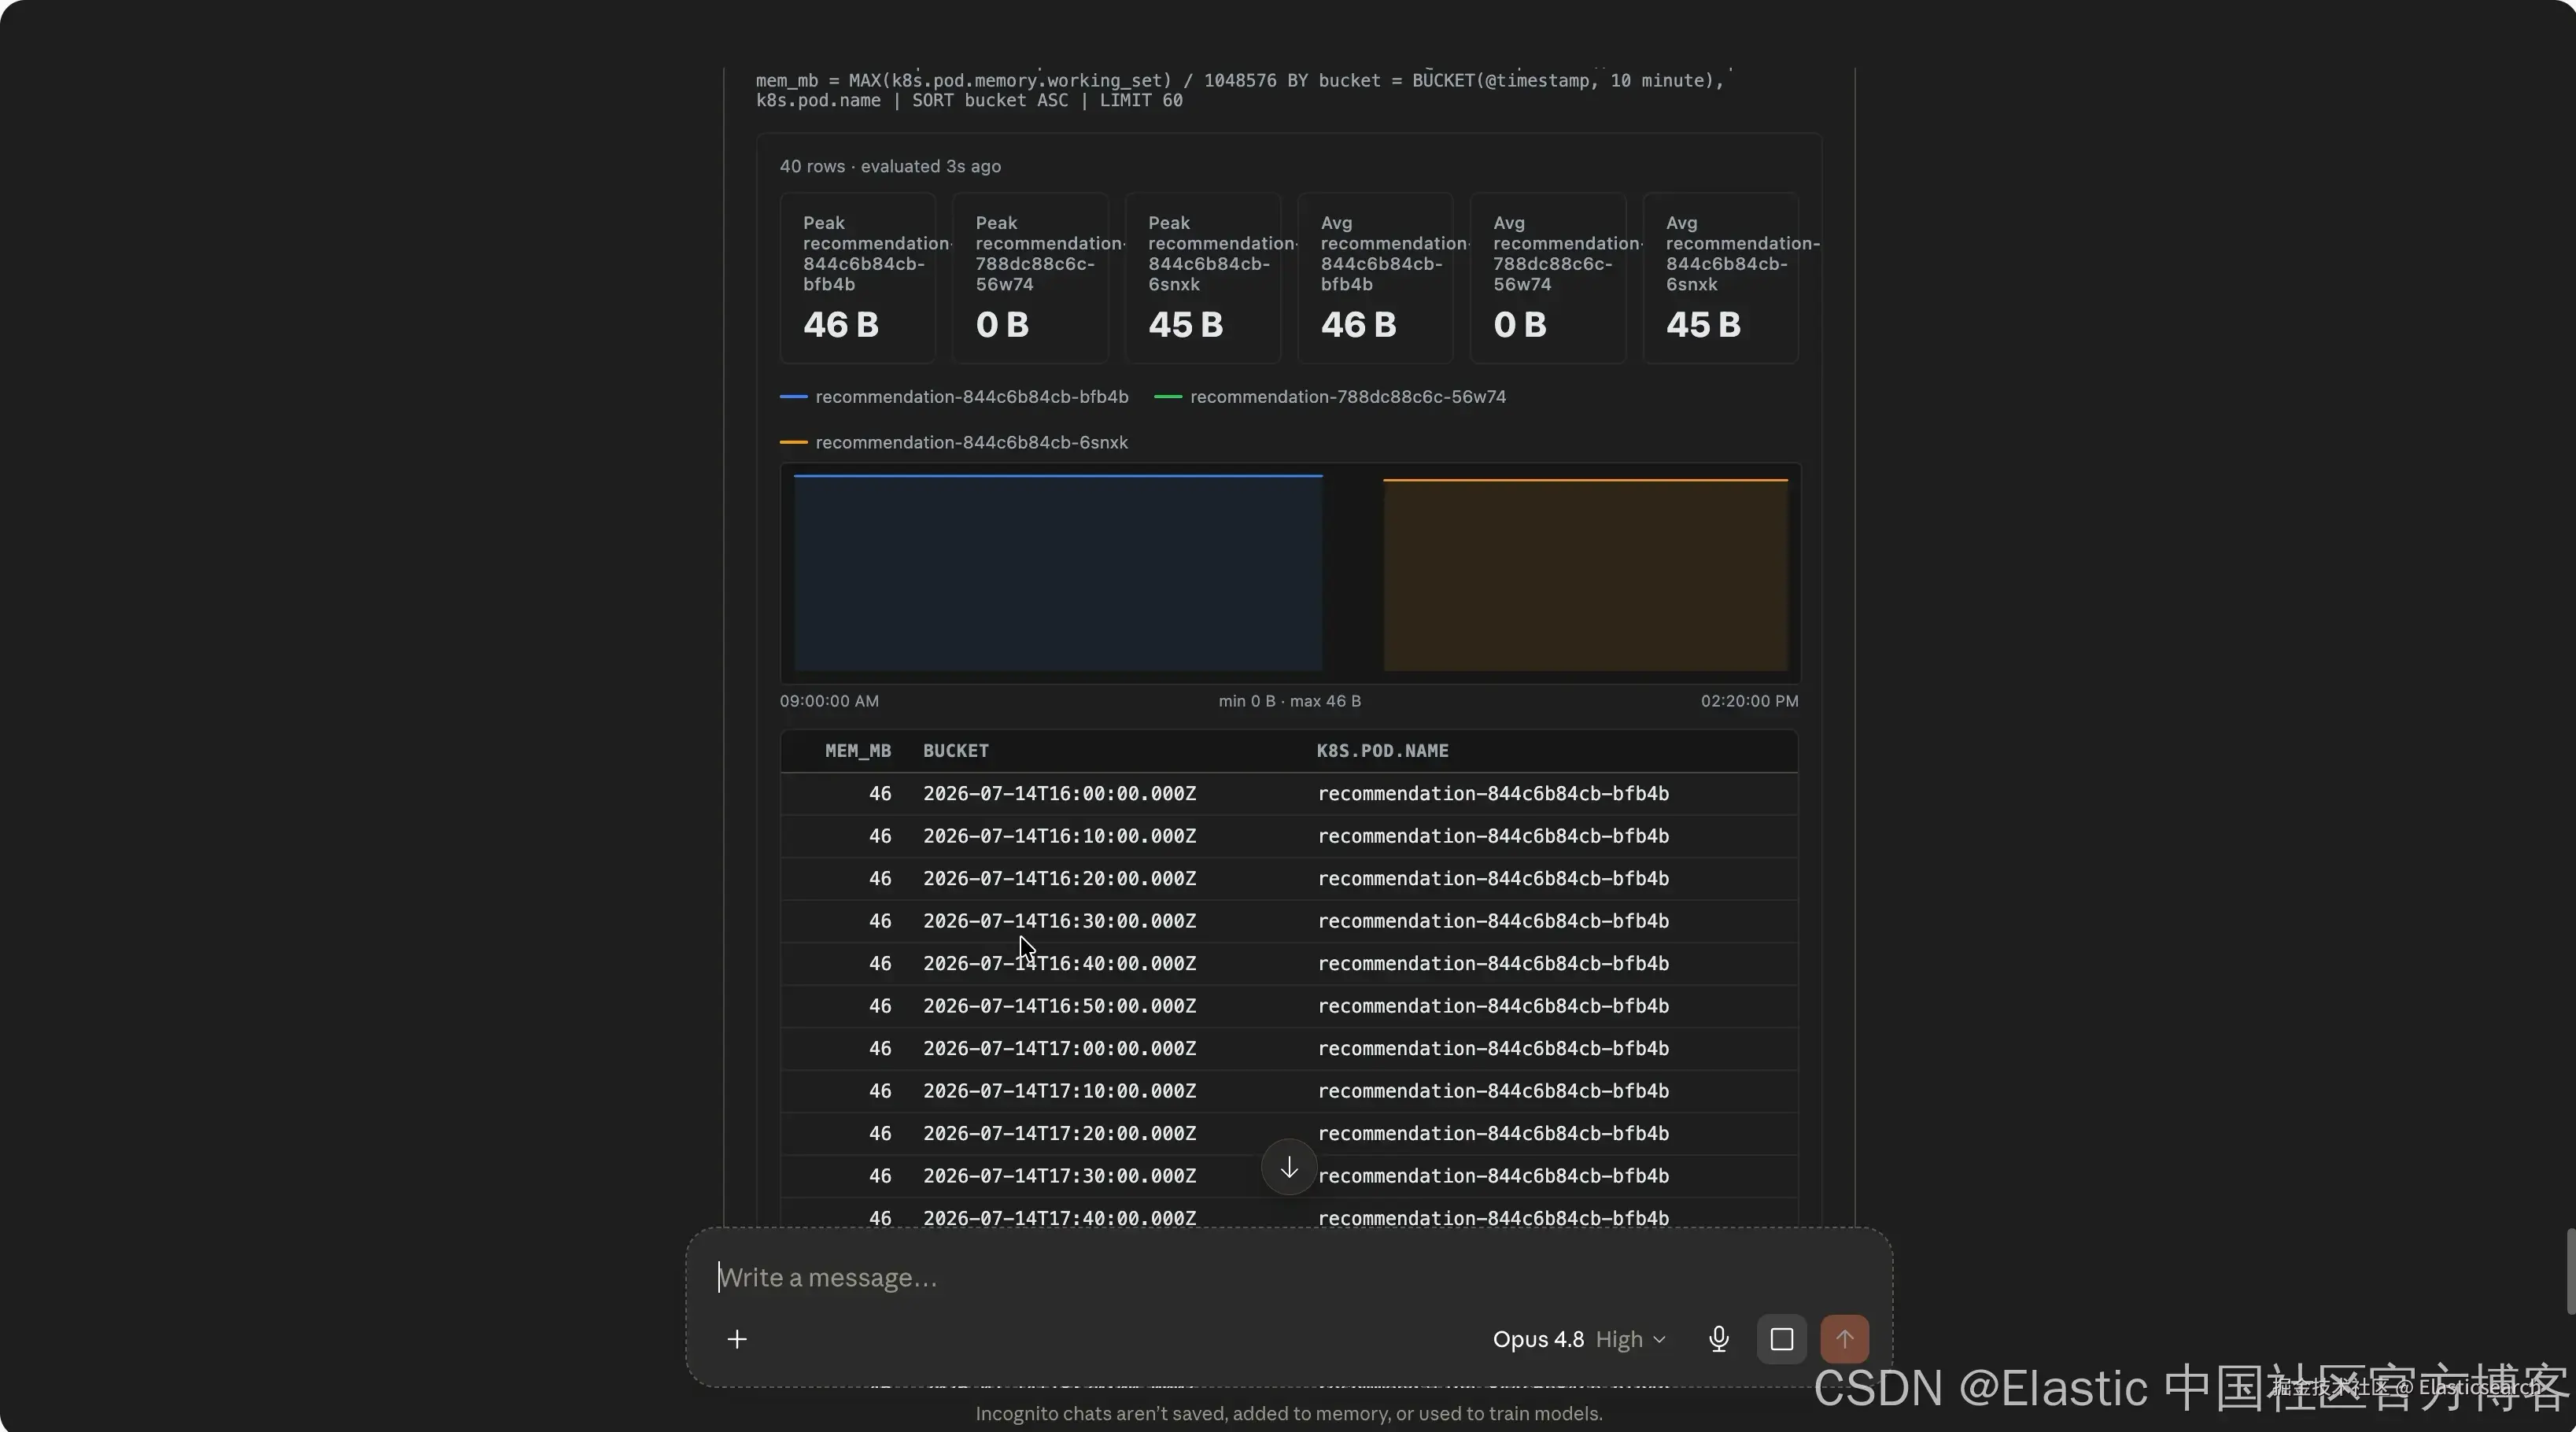Select the recommendation-844c6b84cb-6snxk legend entry

click(x=954, y=442)
